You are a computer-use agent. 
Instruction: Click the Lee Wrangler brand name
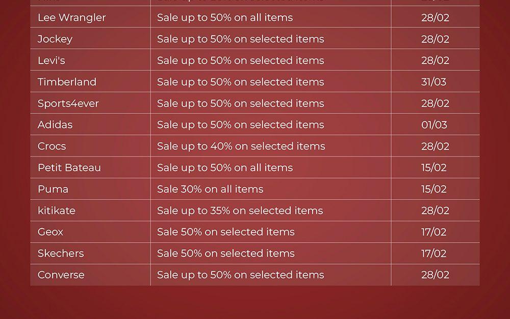(71, 17)
